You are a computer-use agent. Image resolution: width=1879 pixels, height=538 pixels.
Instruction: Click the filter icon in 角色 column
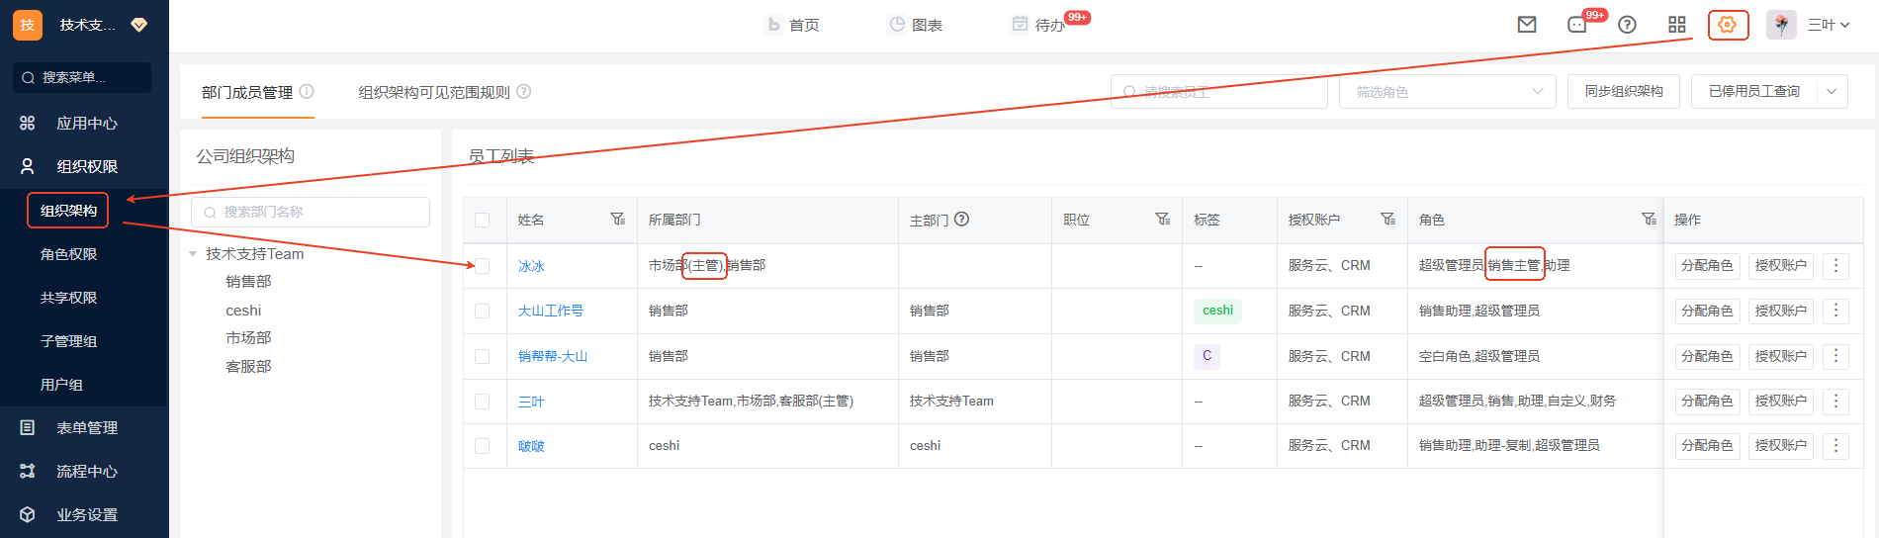pos(1649,220)
